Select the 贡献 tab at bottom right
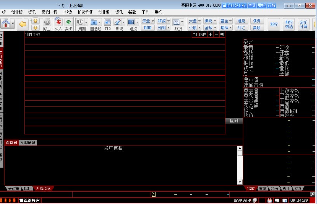This screenshot has height=204, width=317. [x=263, y=189]
